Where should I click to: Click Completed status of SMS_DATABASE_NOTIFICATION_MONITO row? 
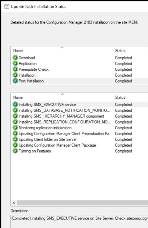coord(123,110)
